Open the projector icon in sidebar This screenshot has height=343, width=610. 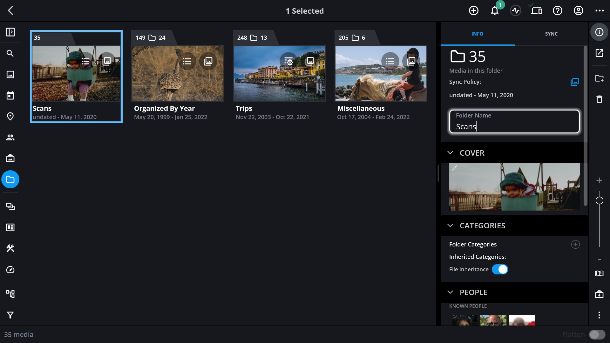pos(10,158)
